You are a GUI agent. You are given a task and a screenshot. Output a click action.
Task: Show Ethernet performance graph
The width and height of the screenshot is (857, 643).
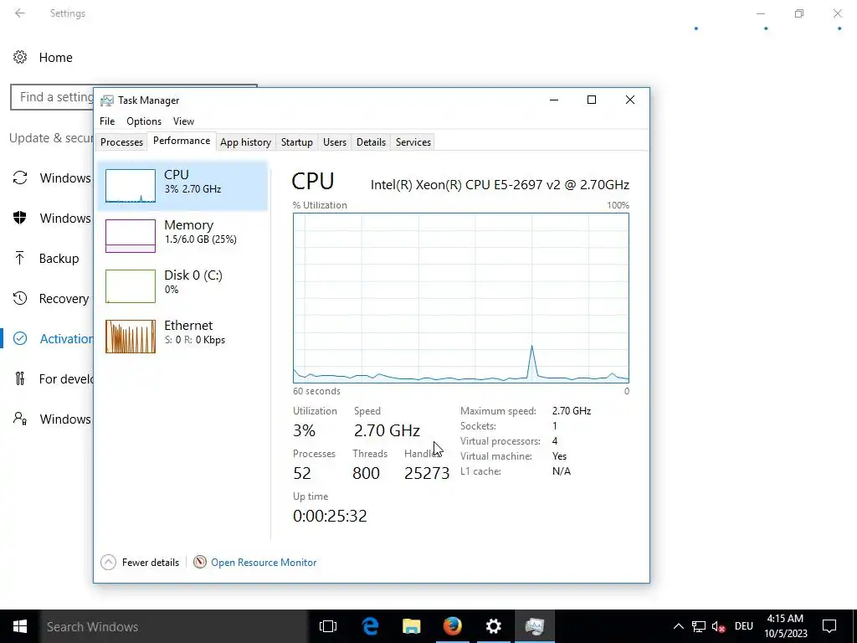coord(182,337)
